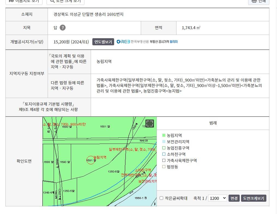The image size is (277, 214).
Task: Click the 지목 row label
Action: pos(27,28)
